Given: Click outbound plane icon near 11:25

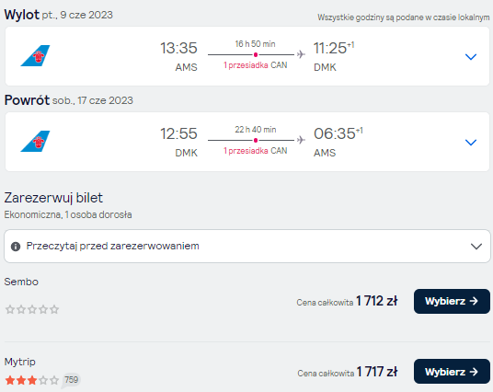Looking at the screenshot, I should tap(301, 54).
